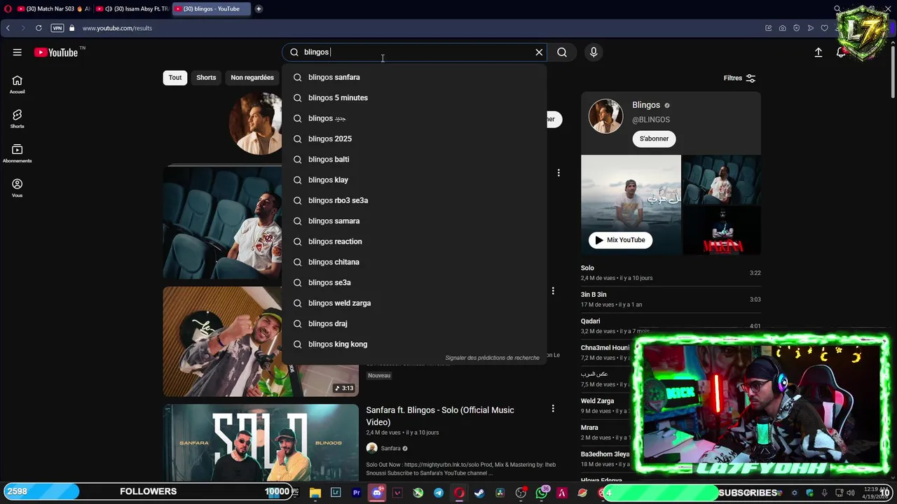Open Telegram from the taskbar

tap(439, 493)
